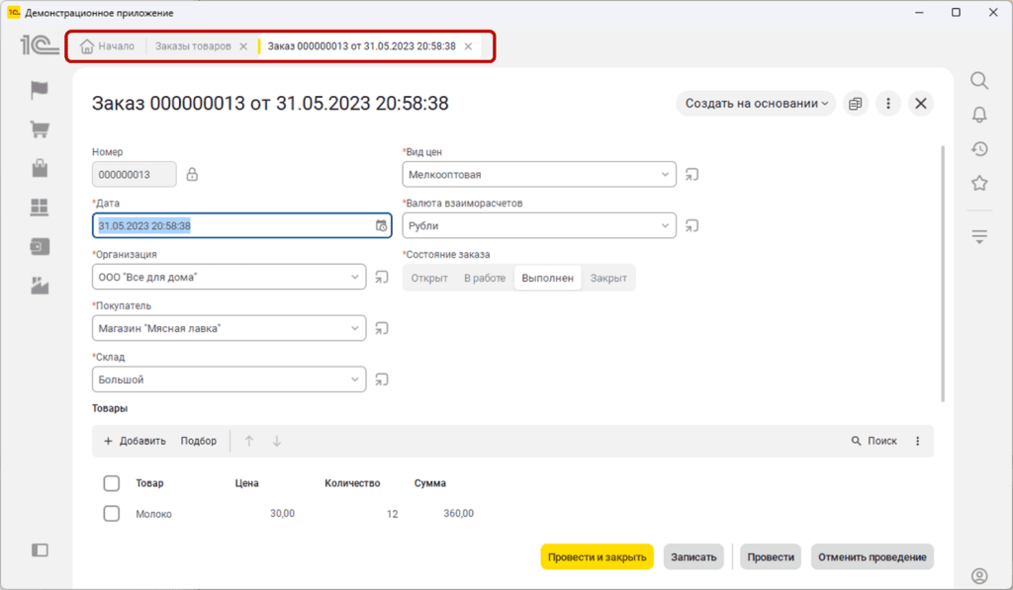
Task: Sort by the Количество column header
Action: (x=352, y=483)
